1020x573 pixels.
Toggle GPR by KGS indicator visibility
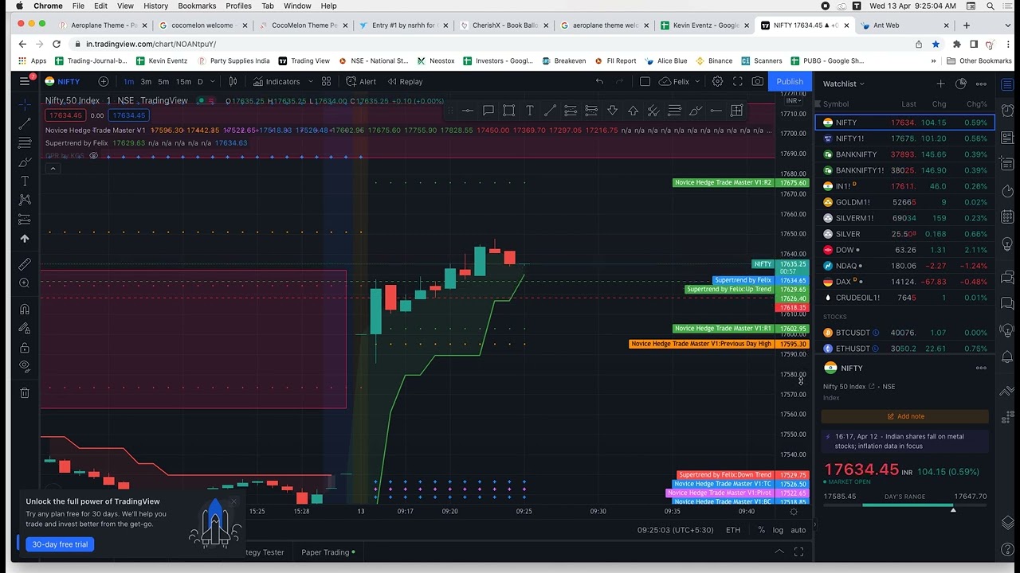93,156
